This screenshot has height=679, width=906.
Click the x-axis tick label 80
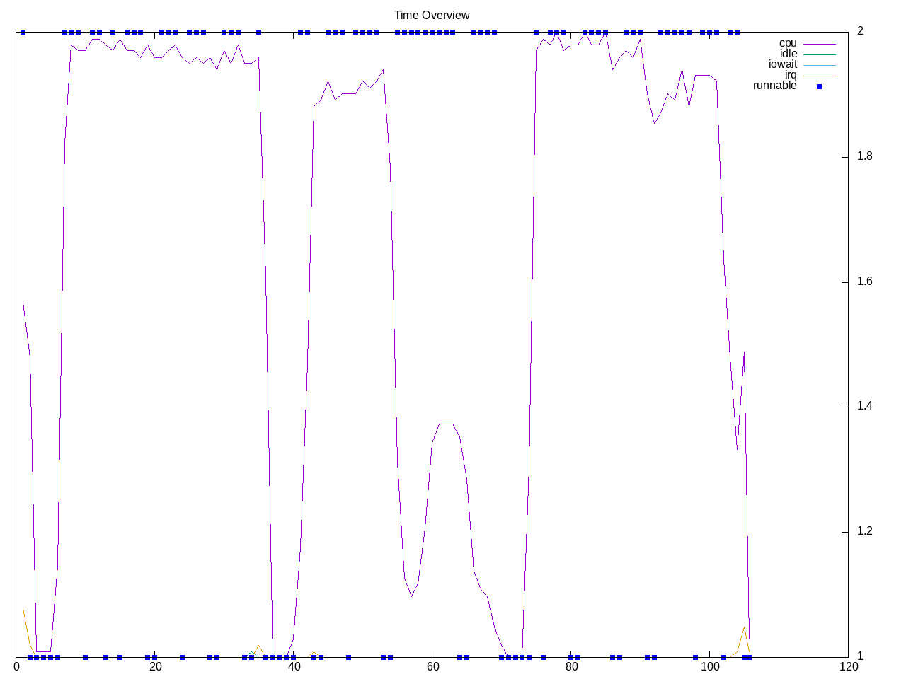click(570, 667)
